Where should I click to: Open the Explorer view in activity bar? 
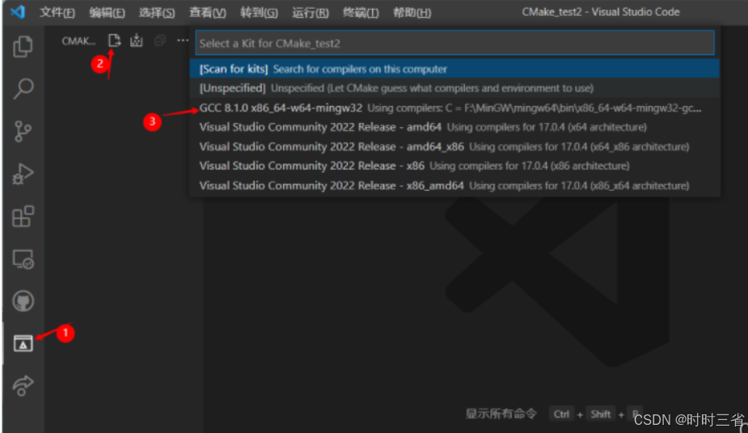pyautogui.click(x=23, y=46)
